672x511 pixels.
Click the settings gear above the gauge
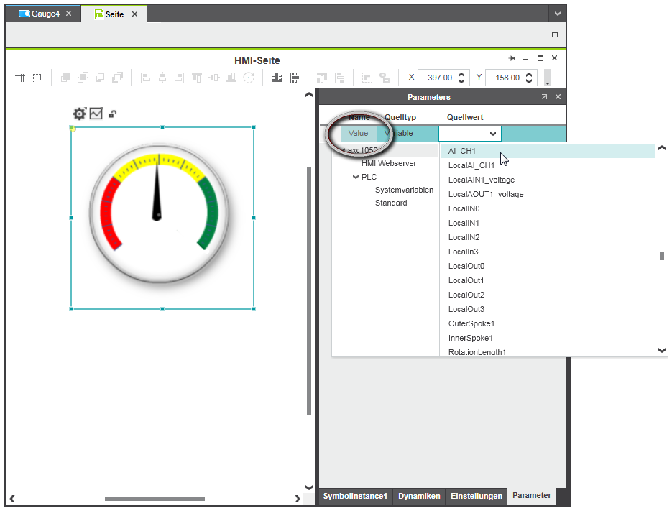pos(79,114)
